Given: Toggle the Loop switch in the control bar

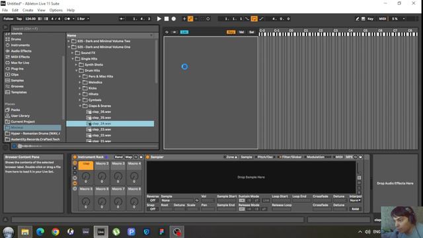Looking at the screenshot, I should point(254,19).
